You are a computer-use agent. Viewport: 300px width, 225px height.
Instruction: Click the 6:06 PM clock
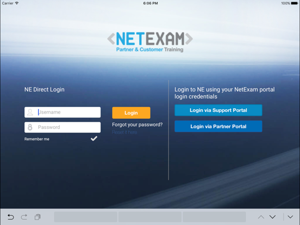coord(151,3)
